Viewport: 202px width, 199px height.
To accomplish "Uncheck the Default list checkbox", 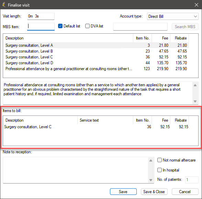I will 60,26.
